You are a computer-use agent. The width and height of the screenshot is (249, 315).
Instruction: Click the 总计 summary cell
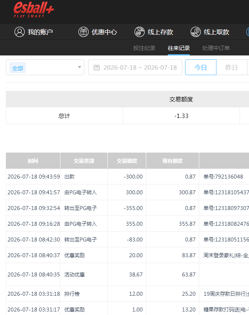(x=64, y=116)
